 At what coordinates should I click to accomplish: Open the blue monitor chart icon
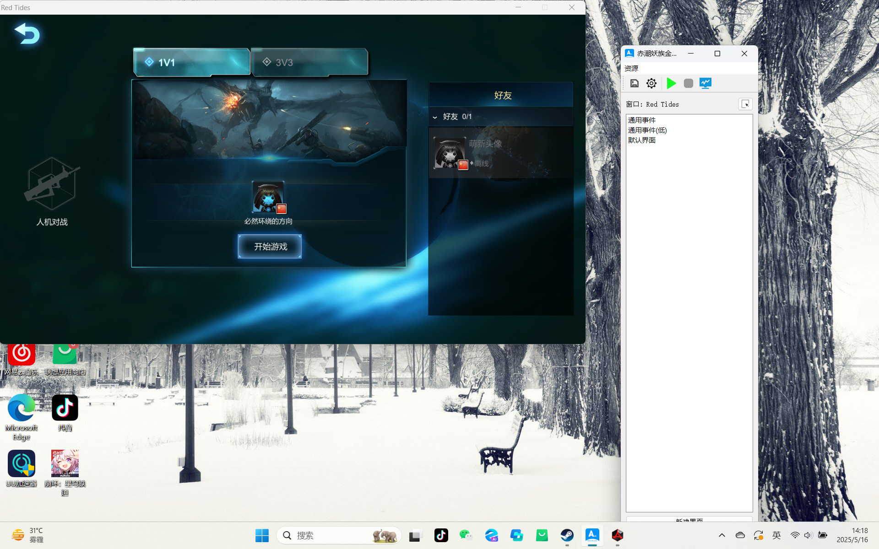pyautogui.click(x=705, y=83)
